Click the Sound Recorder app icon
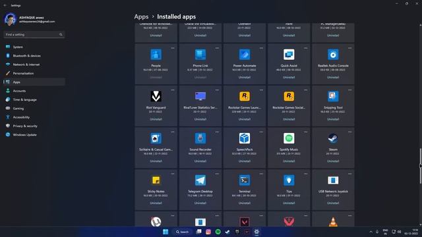422x237 pixels. (200, 138)
